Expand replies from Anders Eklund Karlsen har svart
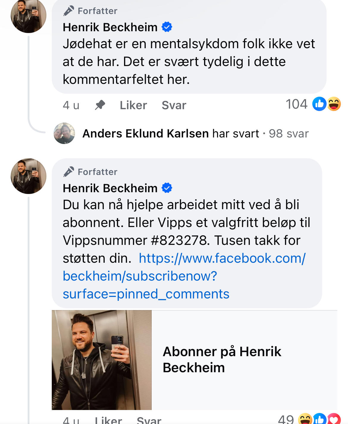 click(171, 134)
